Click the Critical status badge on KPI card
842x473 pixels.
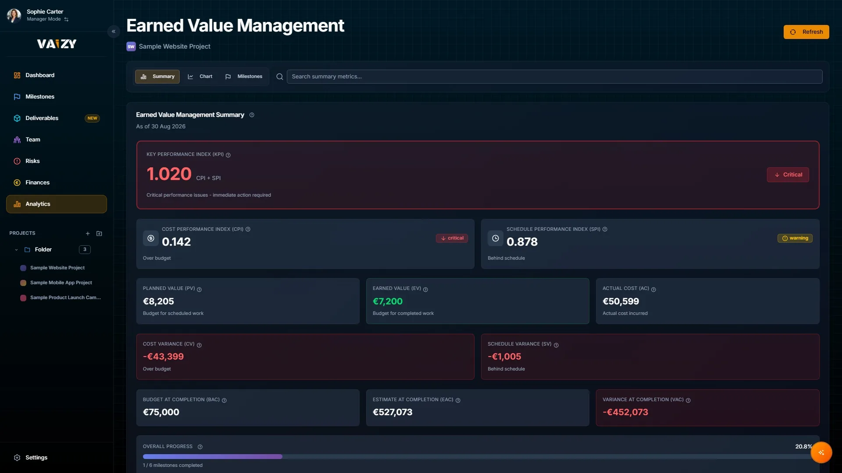coord(788,175)
